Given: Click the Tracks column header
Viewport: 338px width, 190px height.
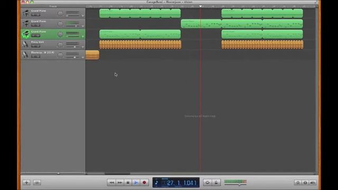Looking at the screenshot, I should [x=53, y=6].
